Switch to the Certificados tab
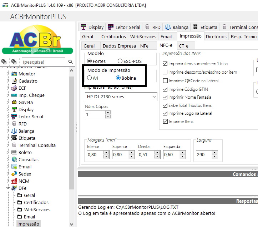Viewport: 258px width, 227px height. click(x=113, y=36)
